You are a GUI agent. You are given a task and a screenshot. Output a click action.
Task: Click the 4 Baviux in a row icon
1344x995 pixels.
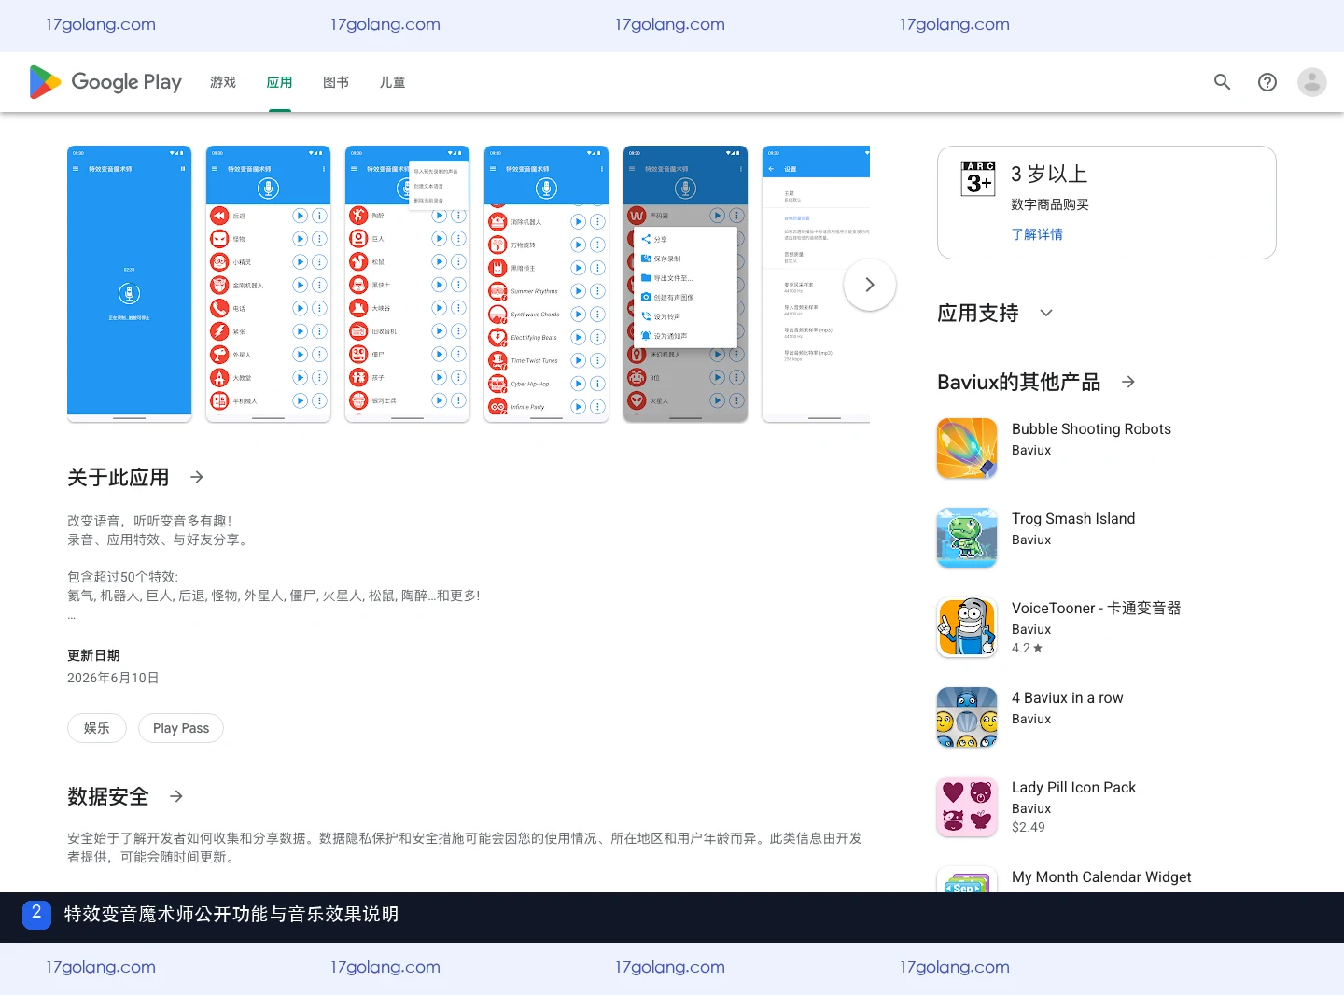tap(967, 717)
